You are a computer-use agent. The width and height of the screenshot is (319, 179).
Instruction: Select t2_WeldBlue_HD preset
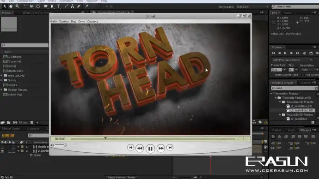[301, 106]
